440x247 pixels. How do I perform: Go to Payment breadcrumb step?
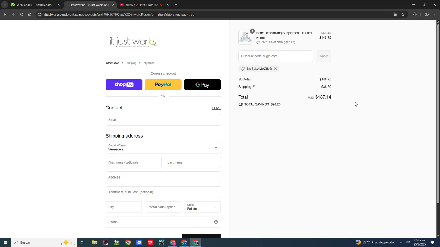point(148,63)
